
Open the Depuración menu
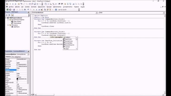click(x=42, y=7)
